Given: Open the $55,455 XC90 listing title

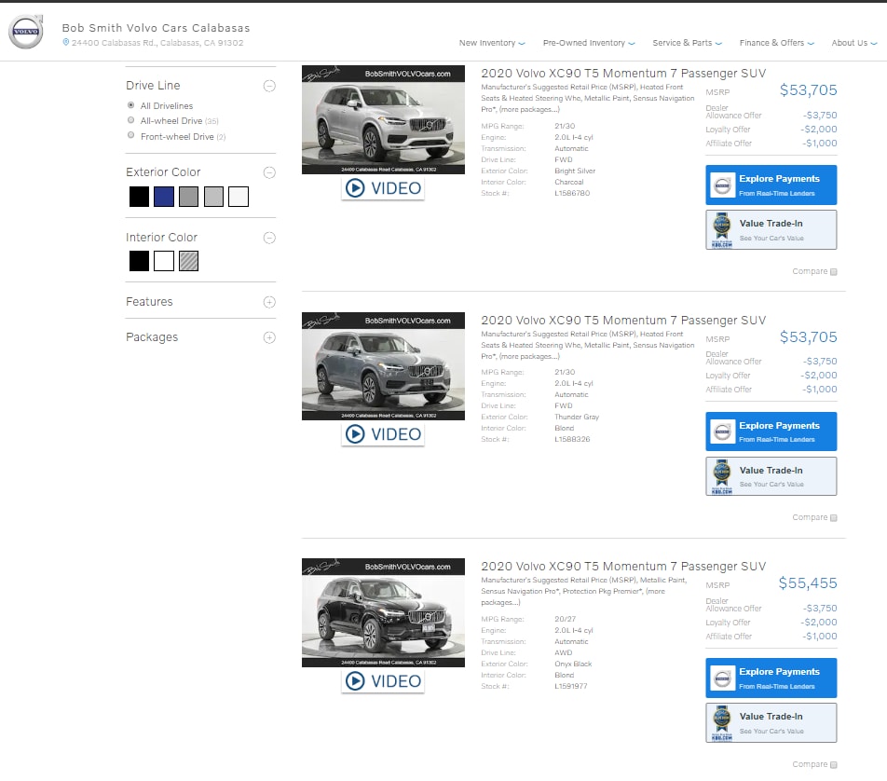Looking at the screenshot, I should click(623, 566).
